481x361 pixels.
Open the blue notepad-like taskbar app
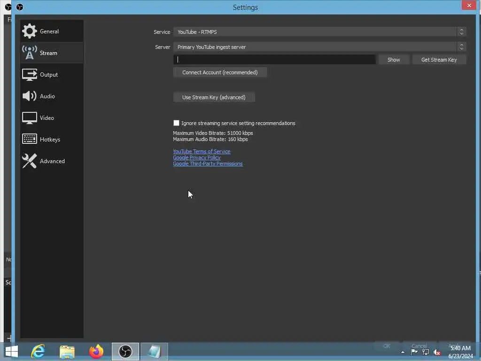pyautogui.click(x=154, y=352)
